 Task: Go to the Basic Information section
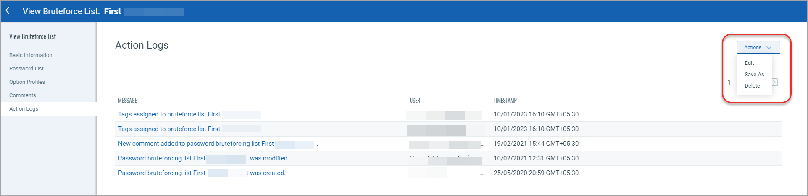click(31, 55)
